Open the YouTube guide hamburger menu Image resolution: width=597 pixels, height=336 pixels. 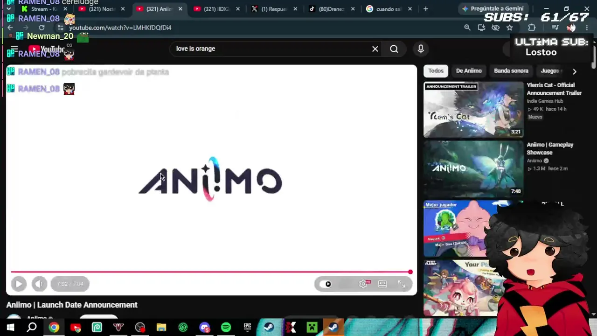coord(14,49)
